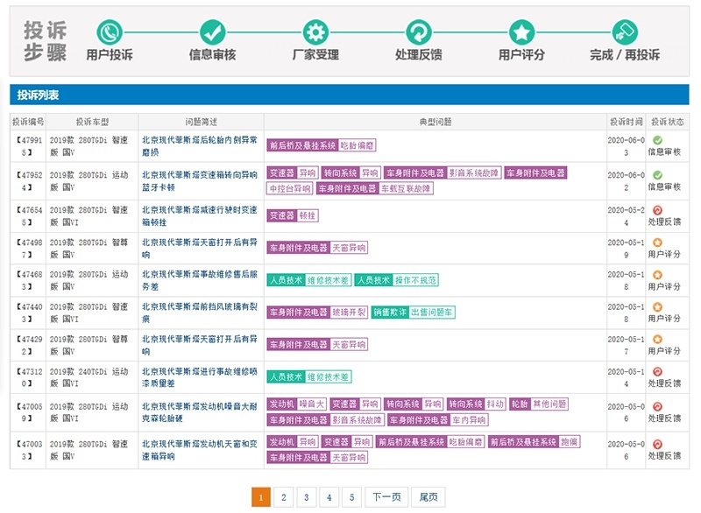The image size is (701, 513).
Task: Click the 投诉列表 section heading
Action: (x=38, y=95)
